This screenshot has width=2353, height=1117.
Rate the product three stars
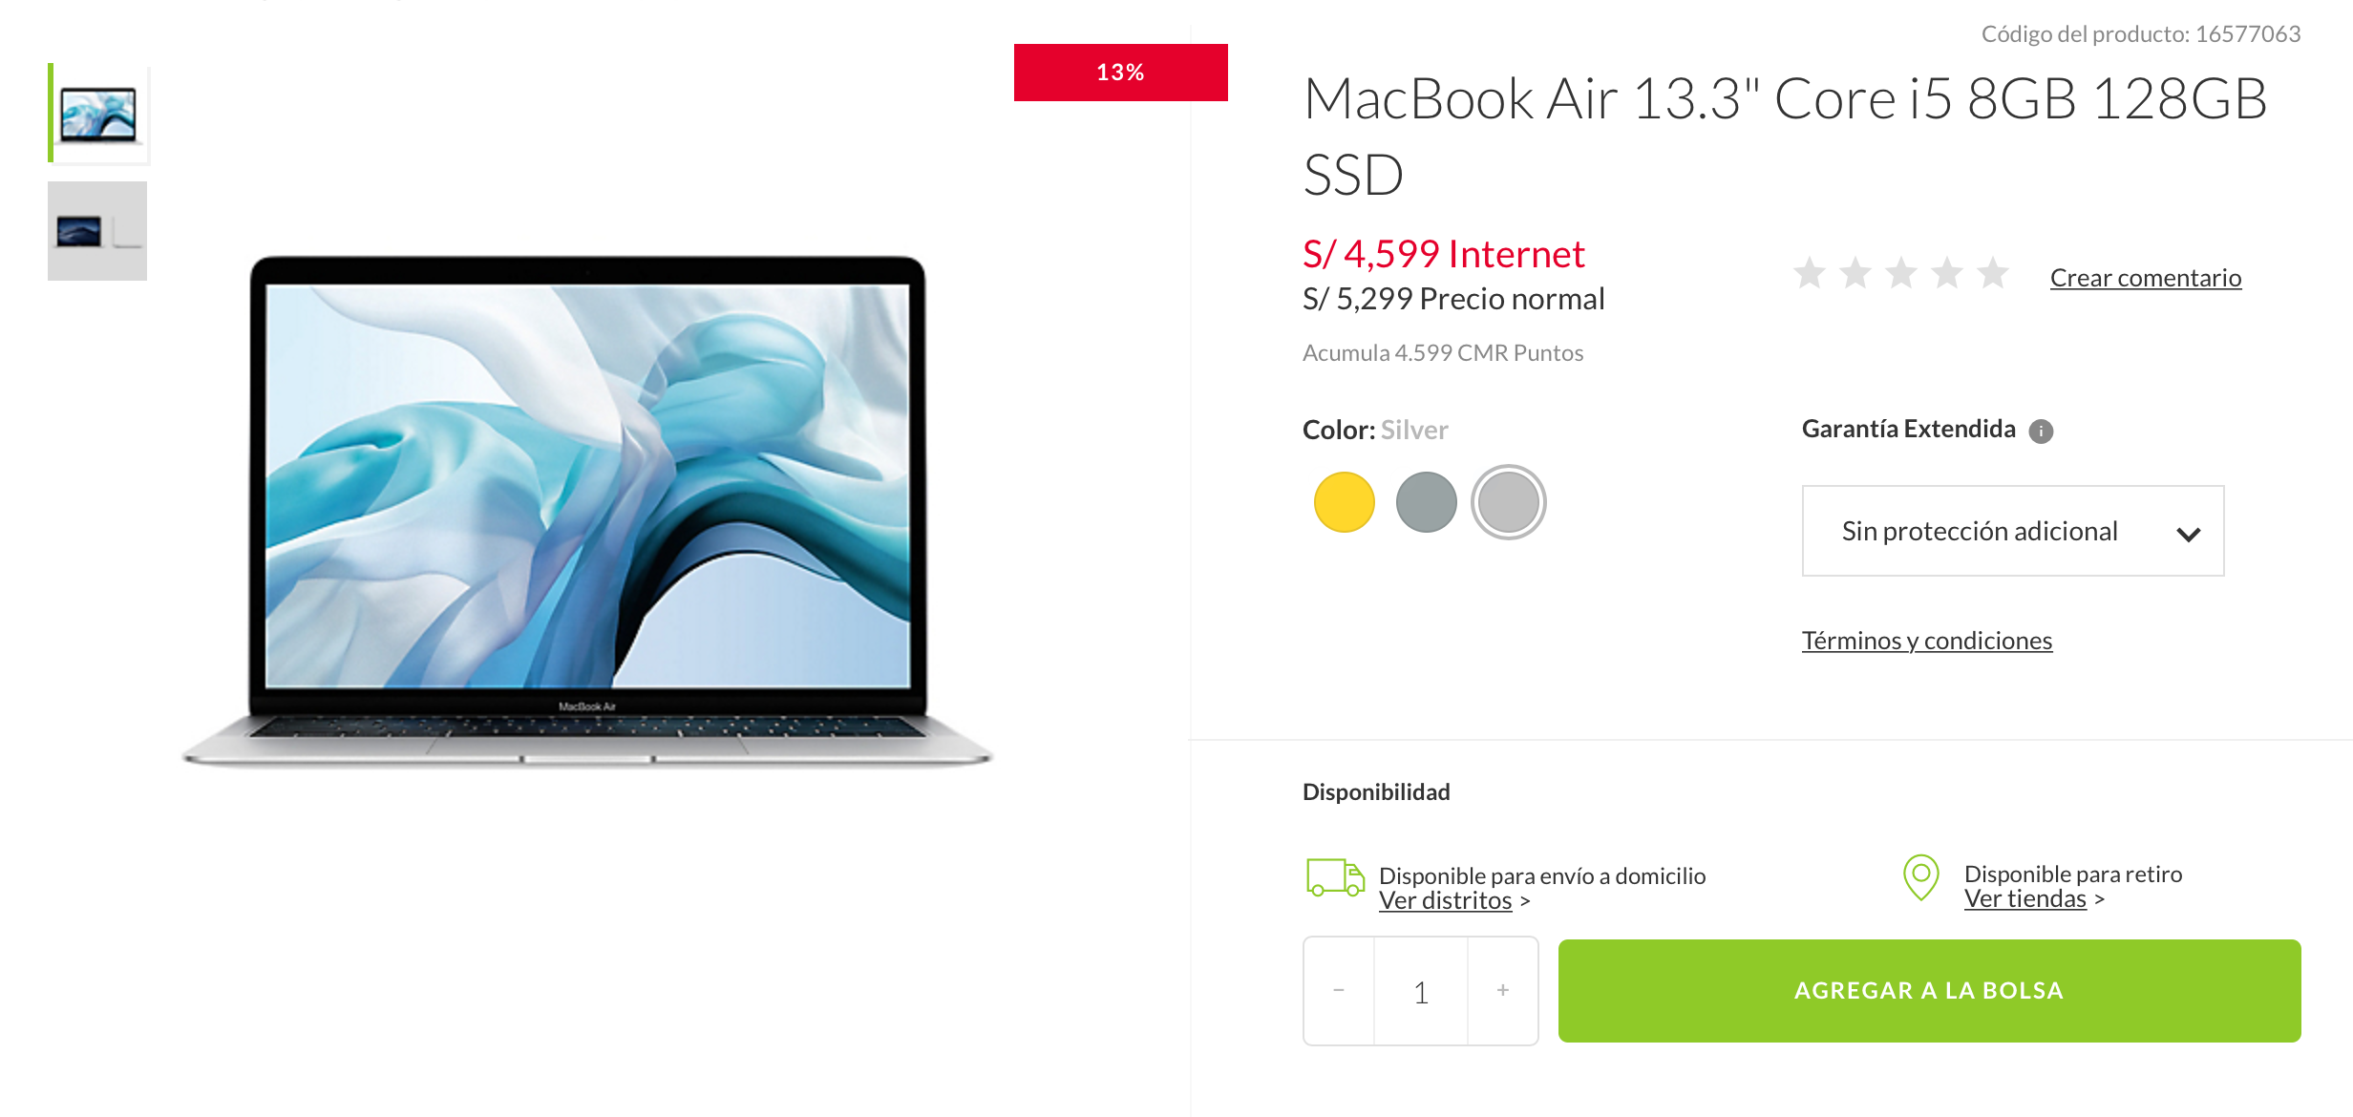point(1900,274)
